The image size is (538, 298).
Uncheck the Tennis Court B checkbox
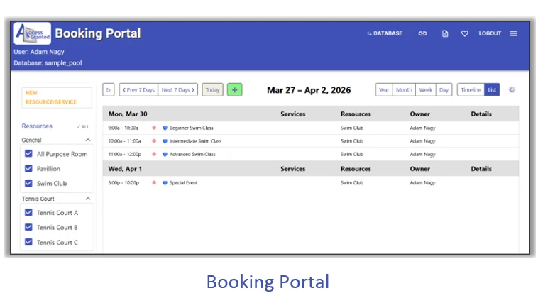click(x=28, y=228)
